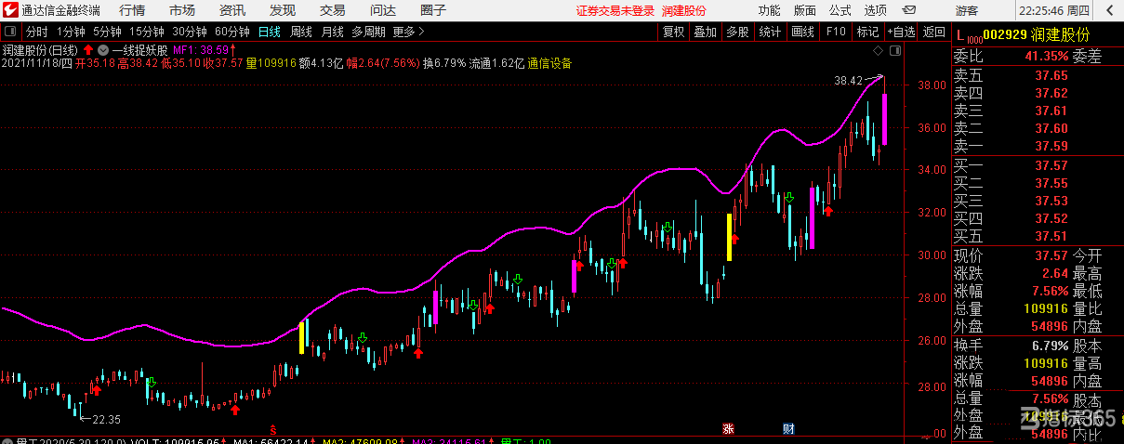The height and width of the screenshot is (444, 1124).
Task: Switch to the 1分钟 period tab
Action: 70,32
